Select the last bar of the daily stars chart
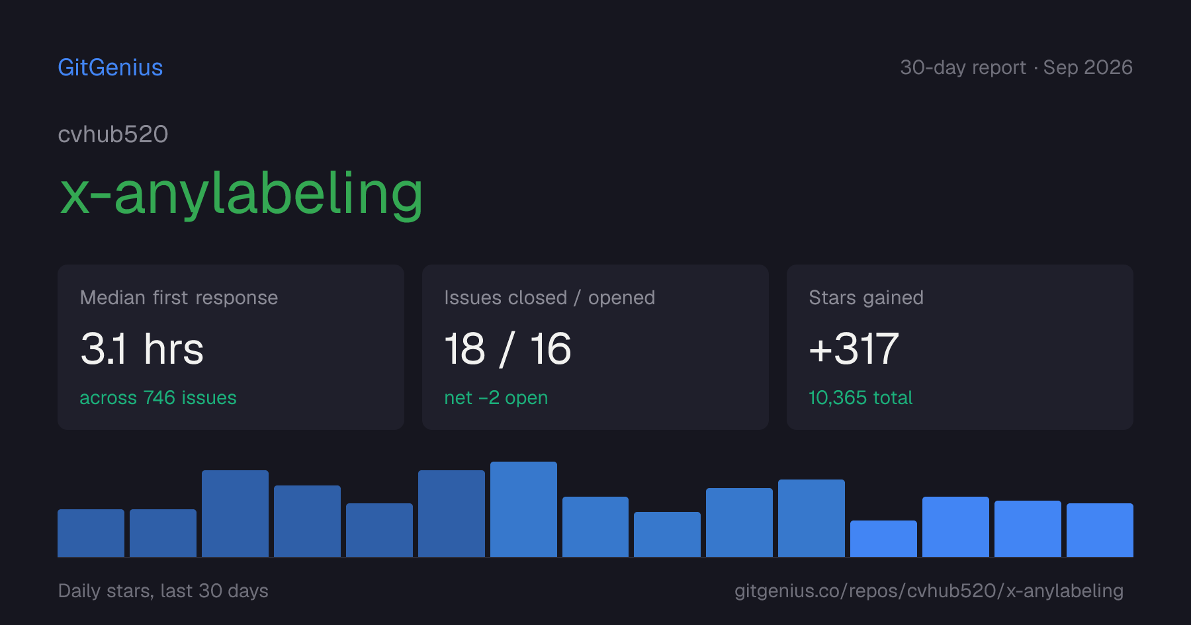This screenshot has height=625, width=1191. coord(1100,530)
